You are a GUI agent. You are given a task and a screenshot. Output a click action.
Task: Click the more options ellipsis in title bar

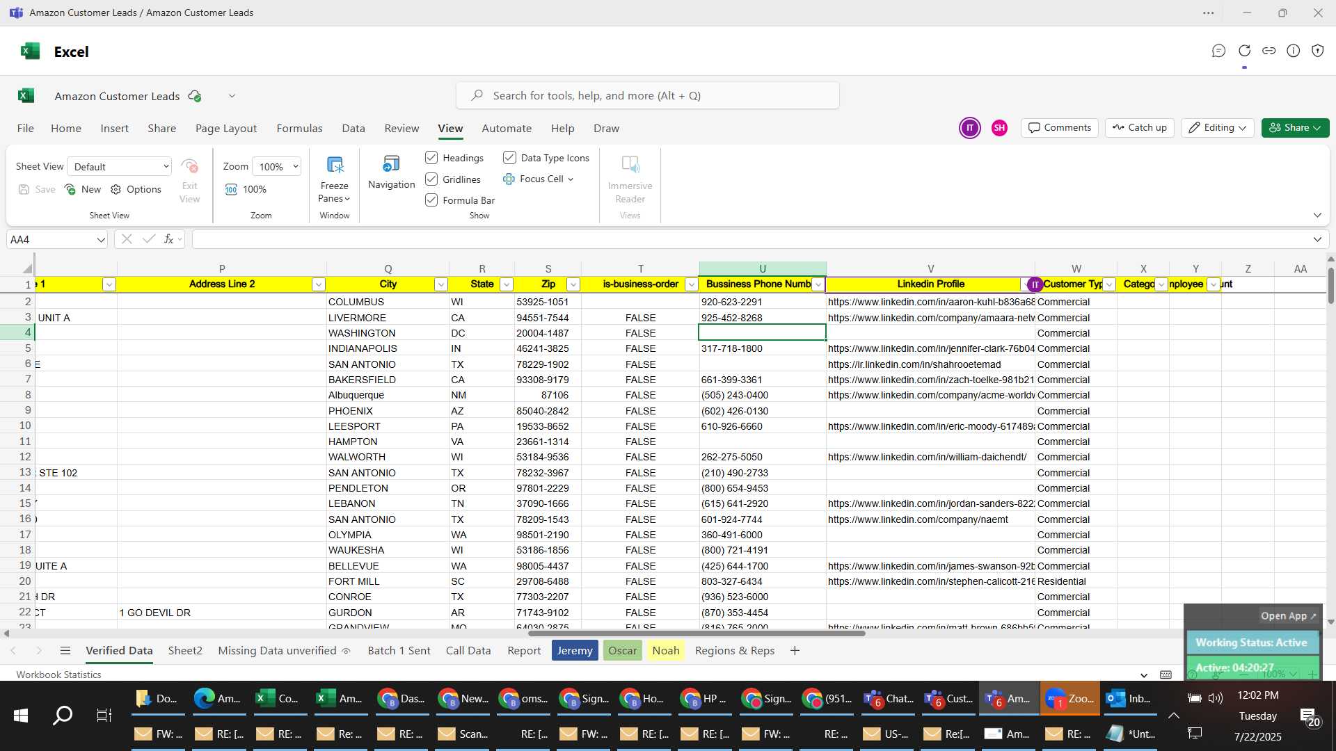point(1209,13)
